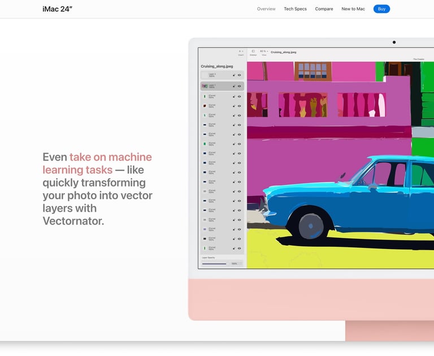This screenshot has width=434, height=356.
Task: Hide Layer 1 with its eye icon
Action: coord(240,86)
